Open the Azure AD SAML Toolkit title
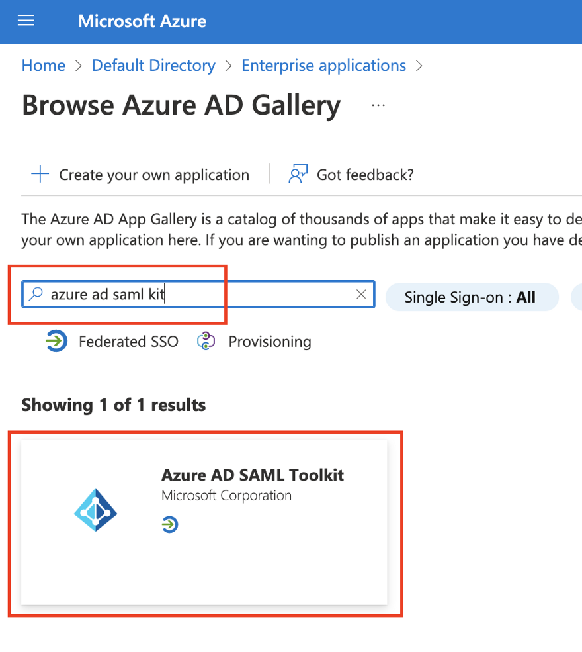Viewport: 582px width, 652px height. click(253, 475)
